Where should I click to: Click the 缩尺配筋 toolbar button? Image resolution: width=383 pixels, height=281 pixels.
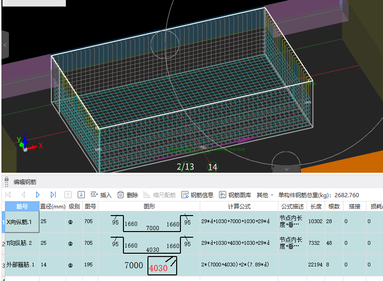(160, 195)
